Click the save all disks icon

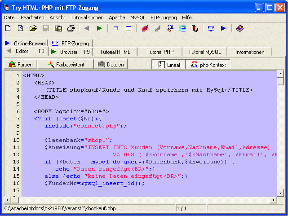(58, 28)
